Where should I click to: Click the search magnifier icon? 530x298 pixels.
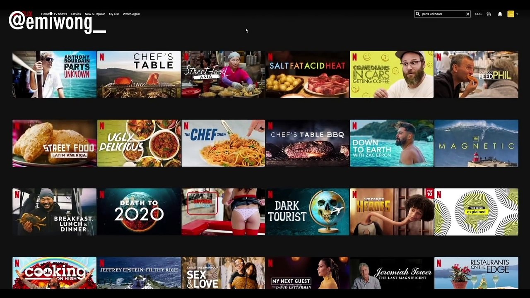coord(418,14)
